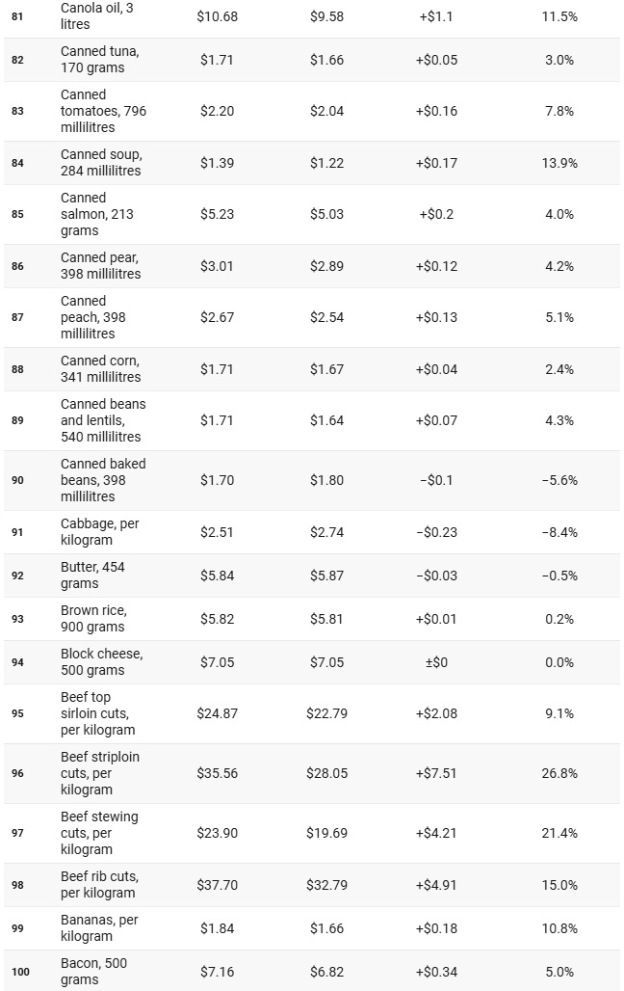The image size is (624, 991).
Task: Select row number 100 for Bacon
Action: click(x=20, y=972)
